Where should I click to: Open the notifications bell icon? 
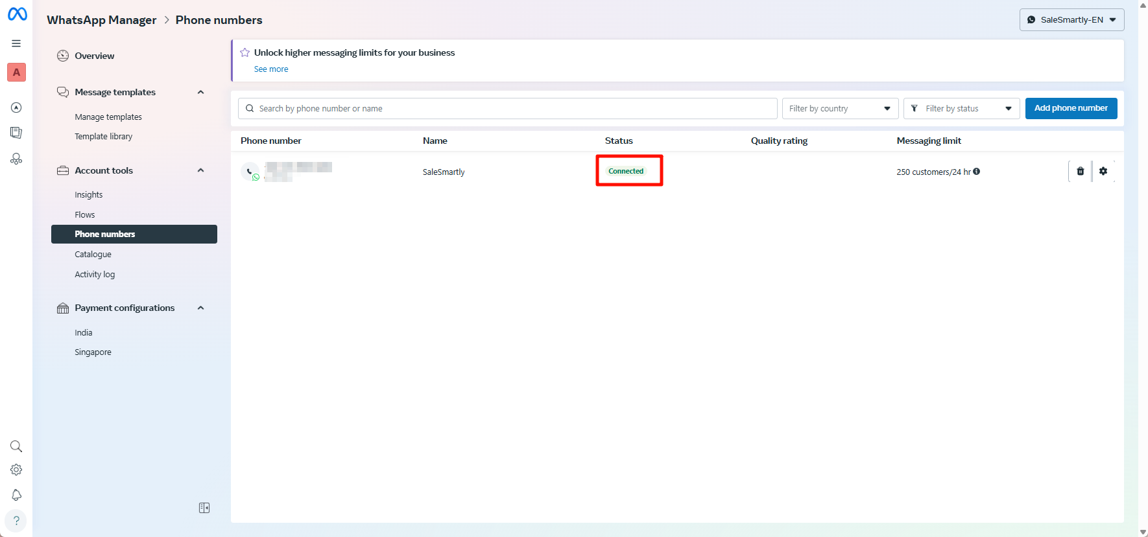tap(16, 495)
